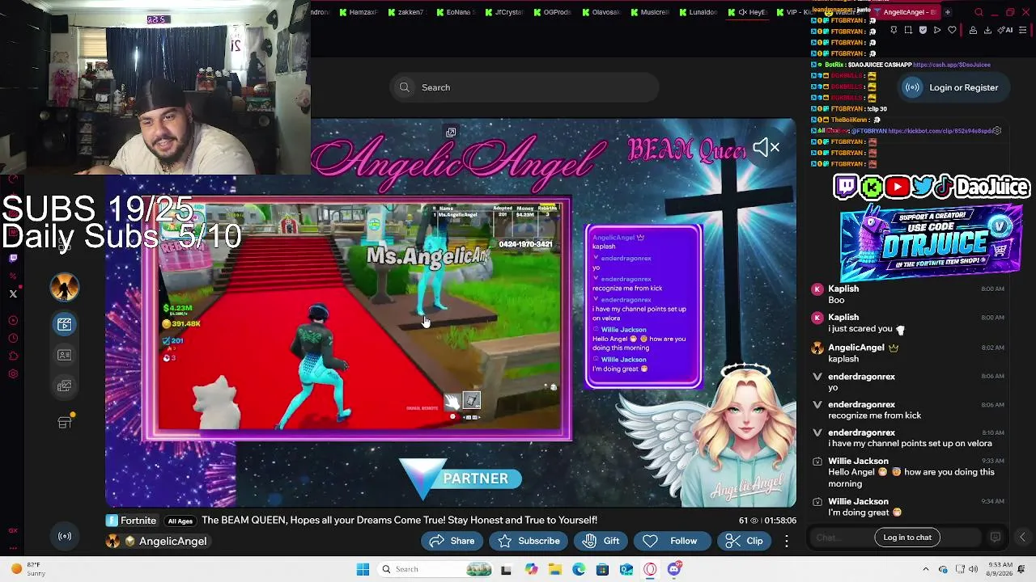Click inside the site Search field
The width and height of the screenshot is (1036, 582).
(524, 87)
